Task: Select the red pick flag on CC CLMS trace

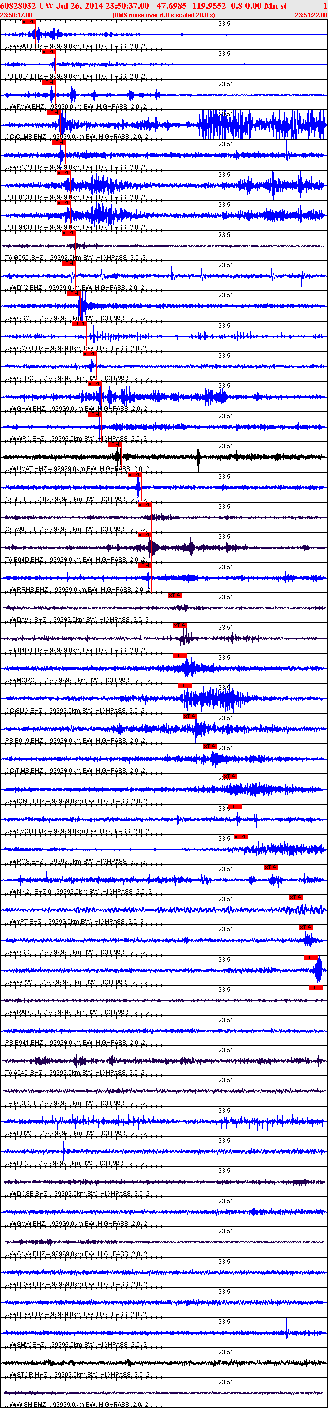Action: [x=53, y=112]
